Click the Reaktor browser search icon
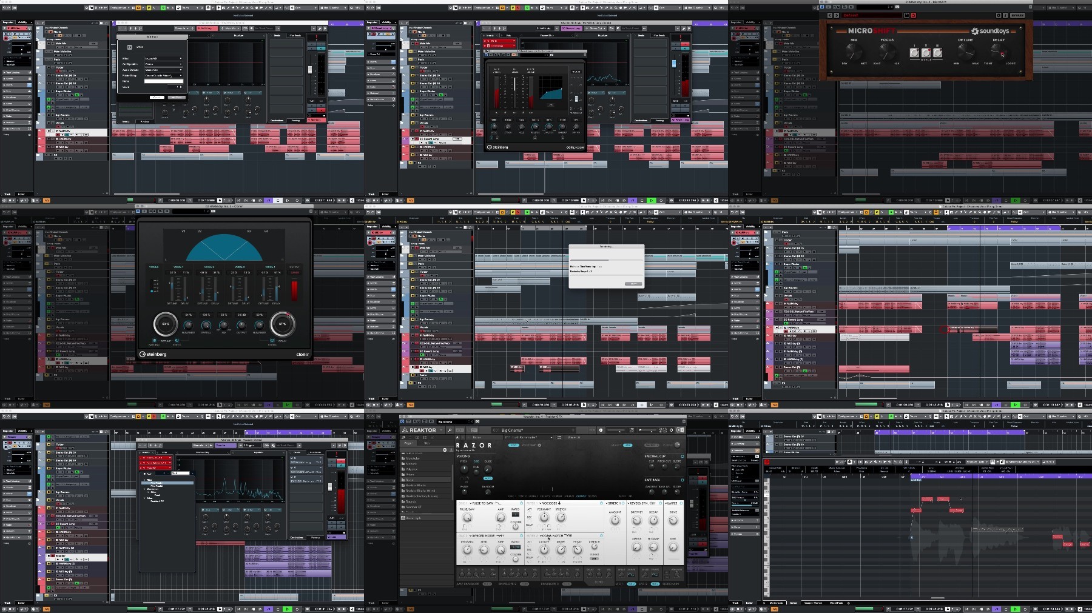Screen dimensions: 1092x613 (403, 437)
